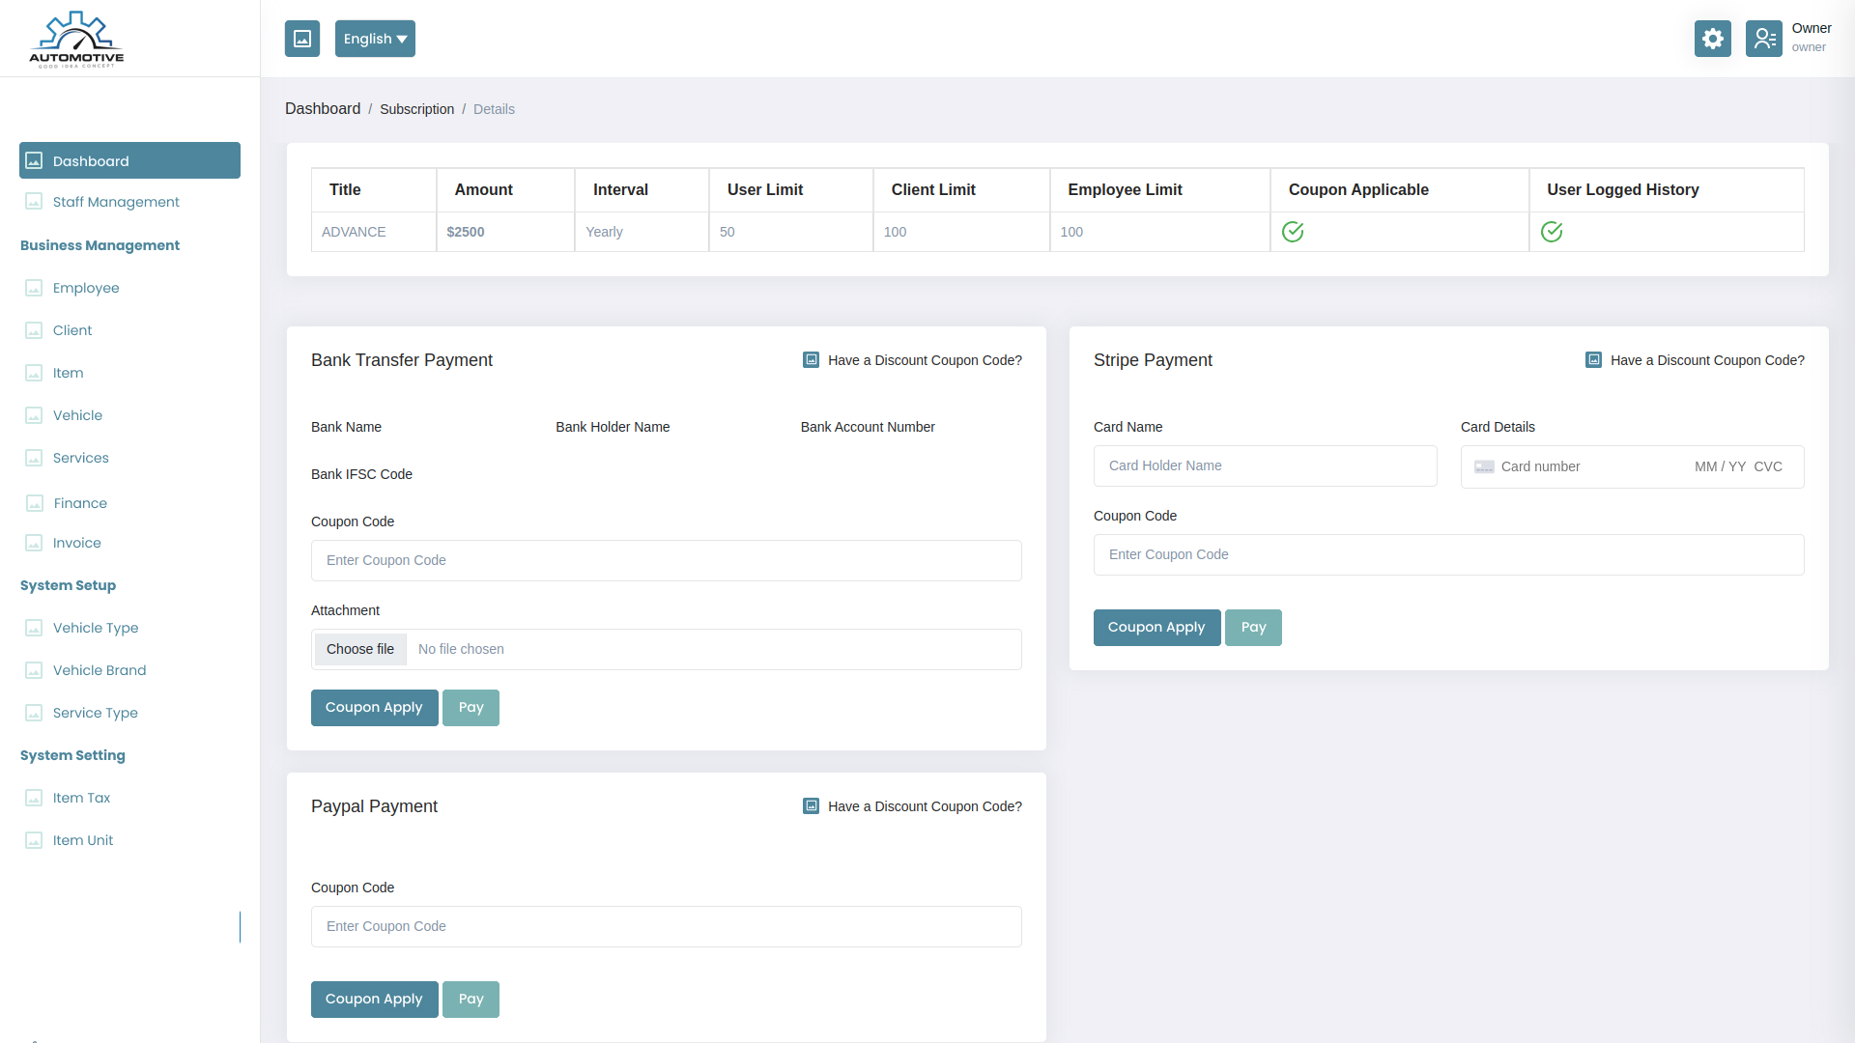Click the $2500 amount cell
Image resolution: width=1855 pixels, height=1043 pixels.
(505, 232)
